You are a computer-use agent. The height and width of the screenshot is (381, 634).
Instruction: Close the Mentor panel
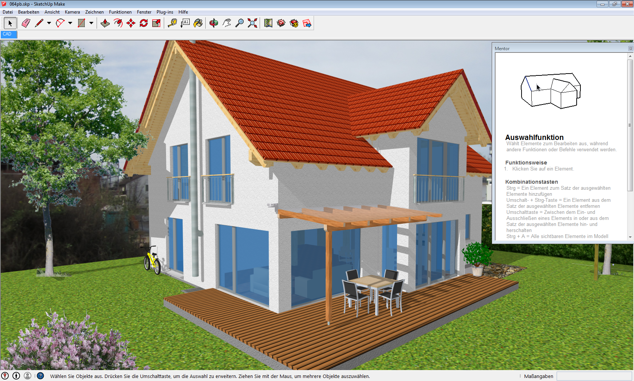[x=630, y=49]
